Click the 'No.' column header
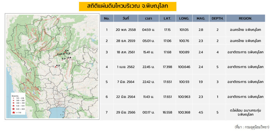The height and width of the screenshot is (133, 274). pos(106,18)
